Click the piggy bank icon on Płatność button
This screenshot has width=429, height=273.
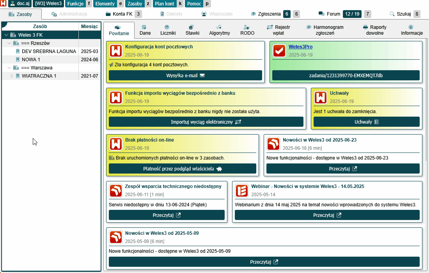(x=219, y=169)
